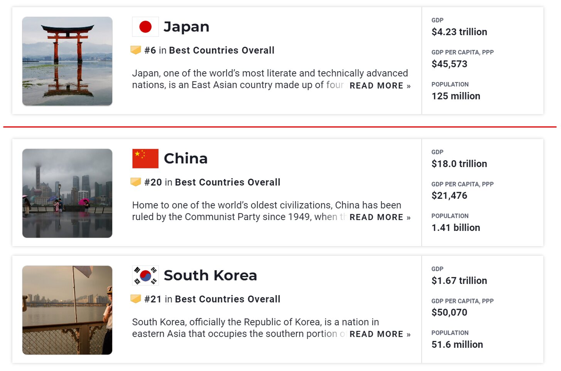Click Japan's #6 Best Countries Overall ranking
Screen dimensions: 561x371
[x=209, y=50]
